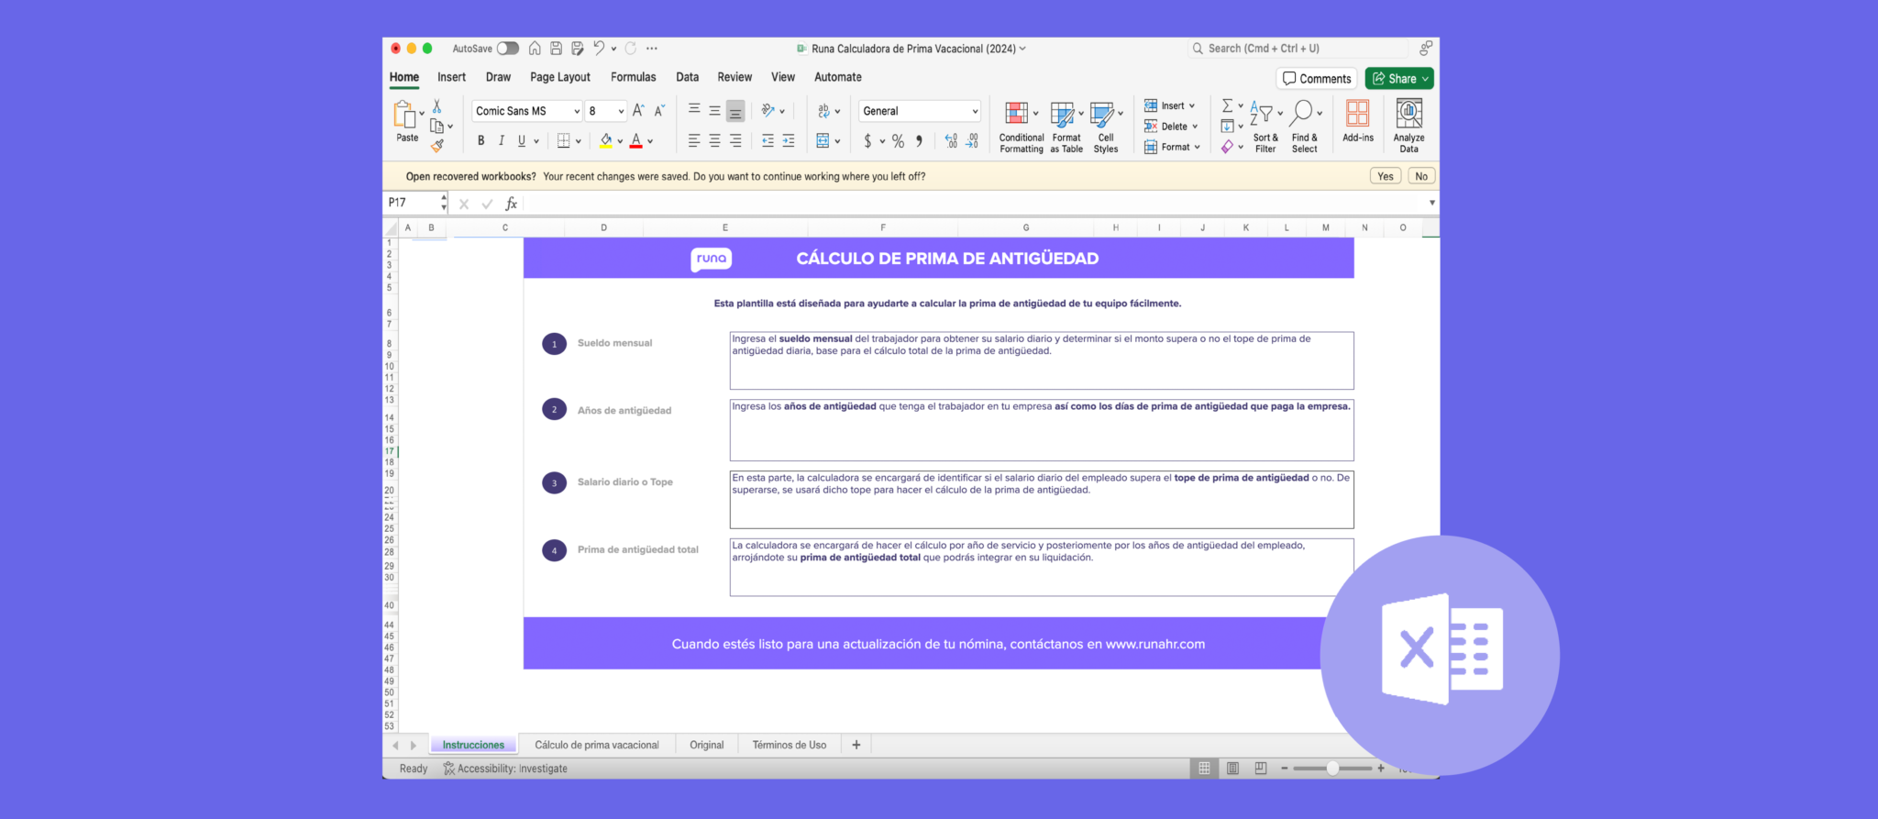
Task: Click the Comma Style icon
Action: click(919, 141)
